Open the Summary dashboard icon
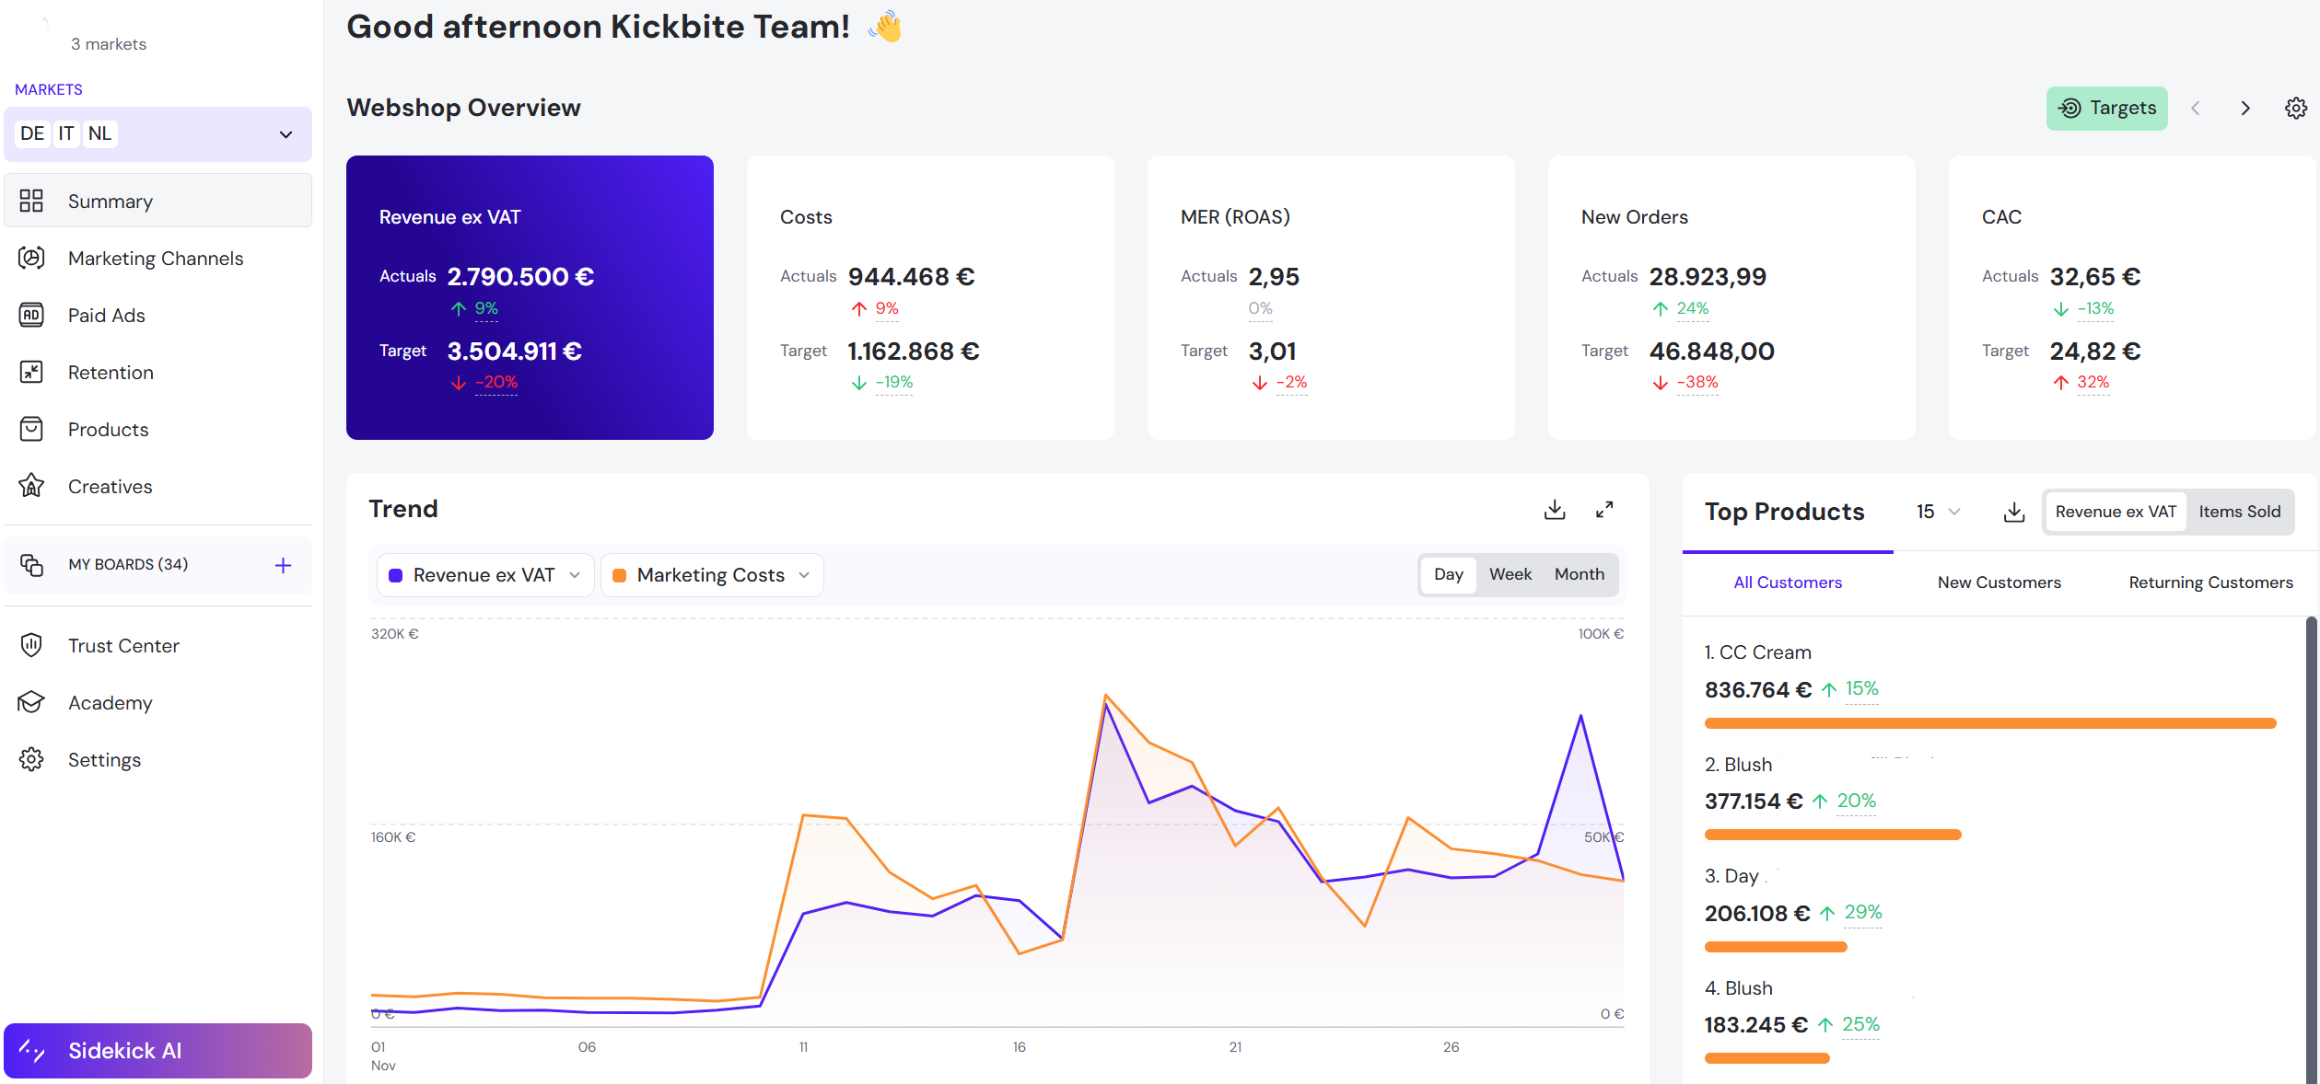Screen dimensions: 2320x1084 (x=31, y=201)
